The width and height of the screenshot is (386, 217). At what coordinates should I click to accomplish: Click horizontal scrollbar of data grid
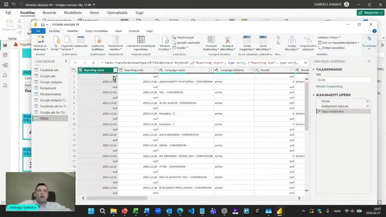(117, 198)
